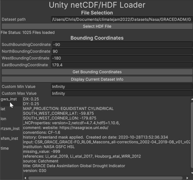
Task: Click the Select HDF File button
Action: (97, 26)
